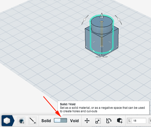Select the Scale tool icon
This screenshot has width=151, height=127.
98,121
